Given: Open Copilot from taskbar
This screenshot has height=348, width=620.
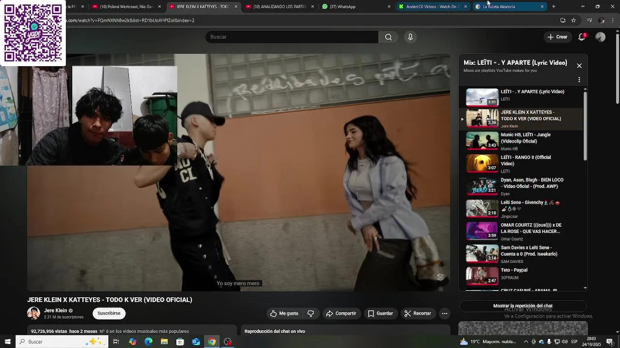Looking at the screenshot, I should pos(133,342).
